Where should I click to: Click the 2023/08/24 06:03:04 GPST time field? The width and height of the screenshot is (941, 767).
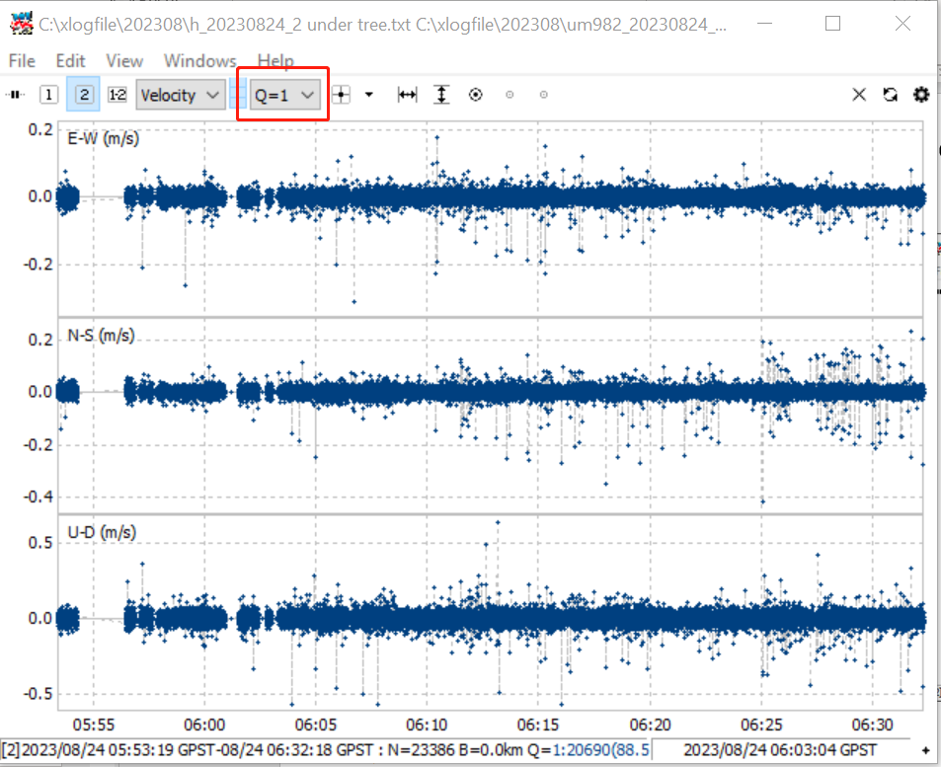point(780,750)
